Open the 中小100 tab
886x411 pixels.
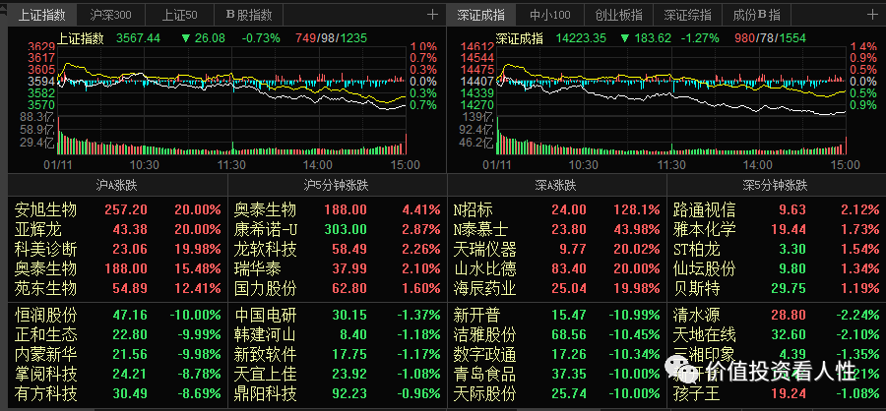[x=549, y=15]
